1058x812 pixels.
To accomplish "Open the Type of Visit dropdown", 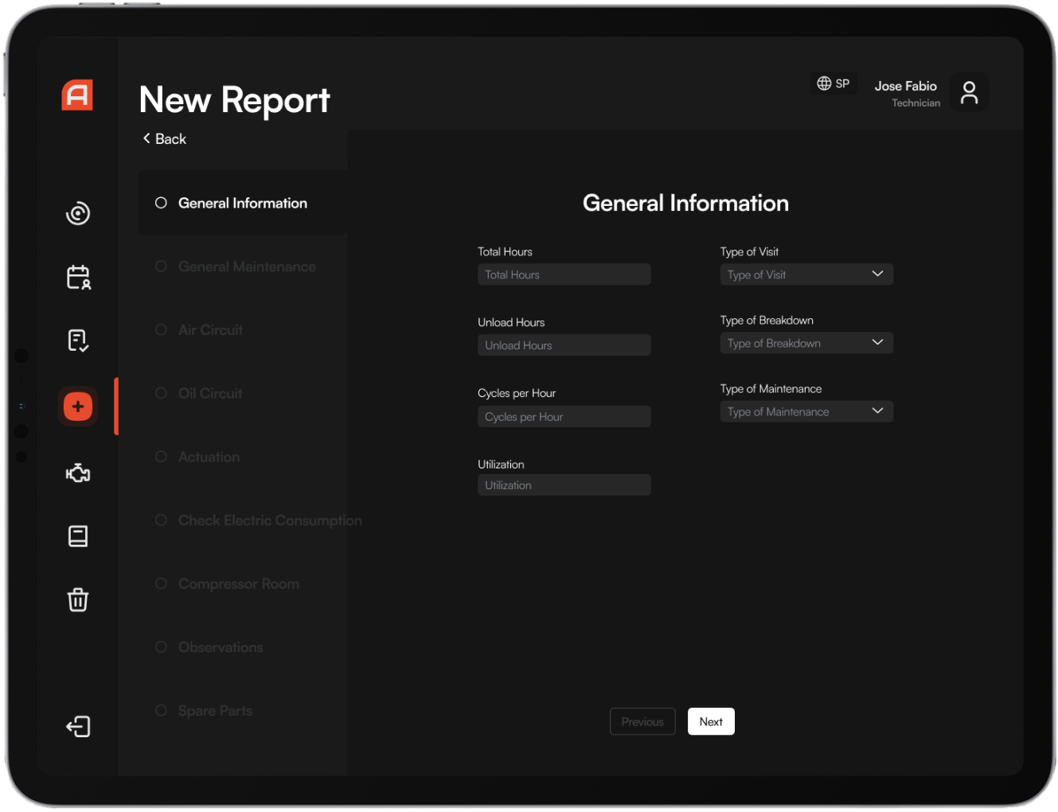I will click(x=806, y=274).
